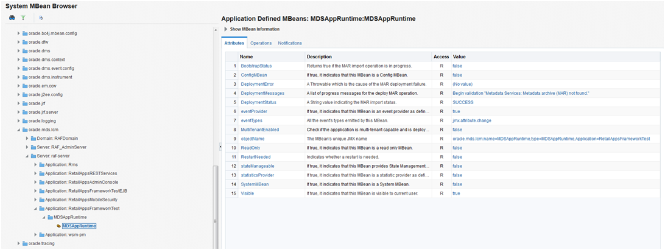Open the objectName attribute link
The width and height of the screenshot is (665, 250).
[x=253, y=139]
